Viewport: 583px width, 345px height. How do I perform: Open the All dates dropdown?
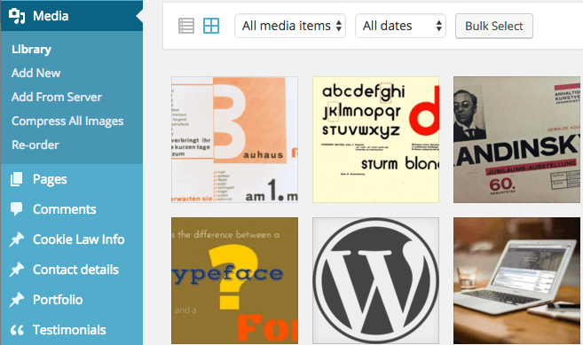click(x=400, y=26)
